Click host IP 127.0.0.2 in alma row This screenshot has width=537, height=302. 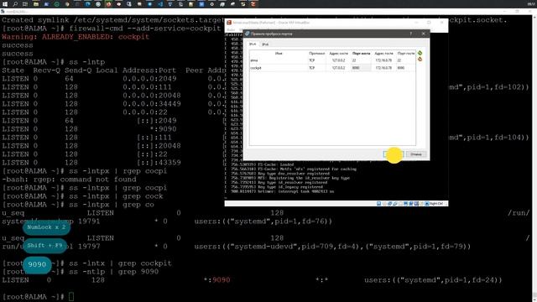[338, 60]
